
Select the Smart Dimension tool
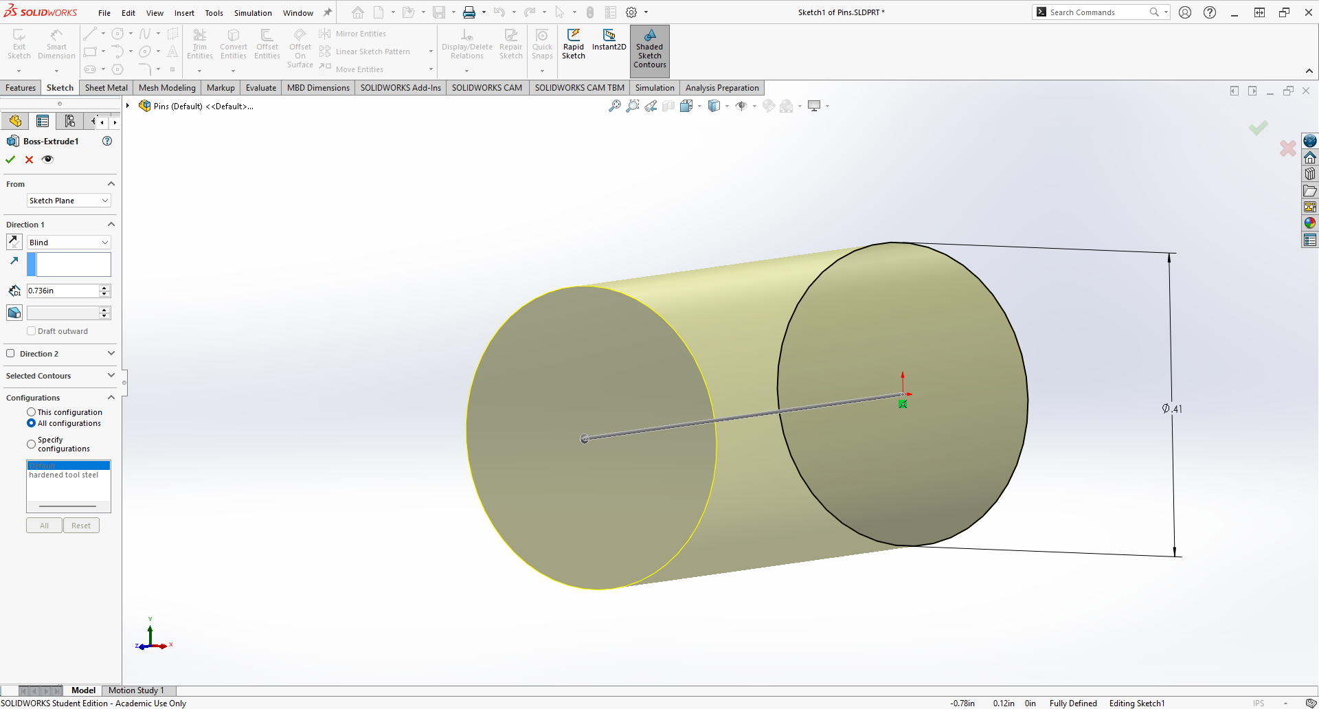click(x=56, y=44)
